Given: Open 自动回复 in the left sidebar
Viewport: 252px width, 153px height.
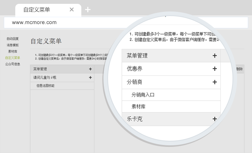Looking at the screenshot, I should click(x=13, y=39).
